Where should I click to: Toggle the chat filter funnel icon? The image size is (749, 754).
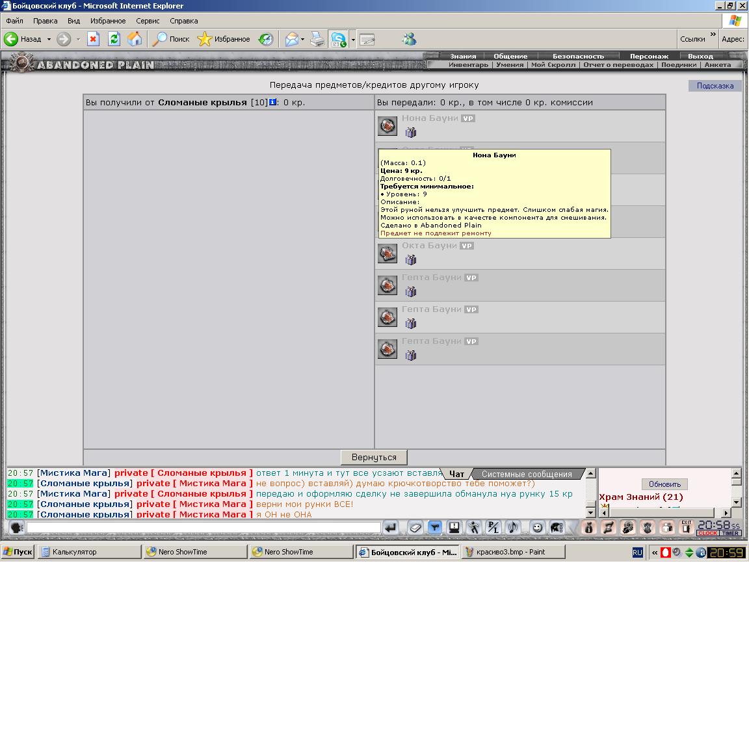pos(434,528)
